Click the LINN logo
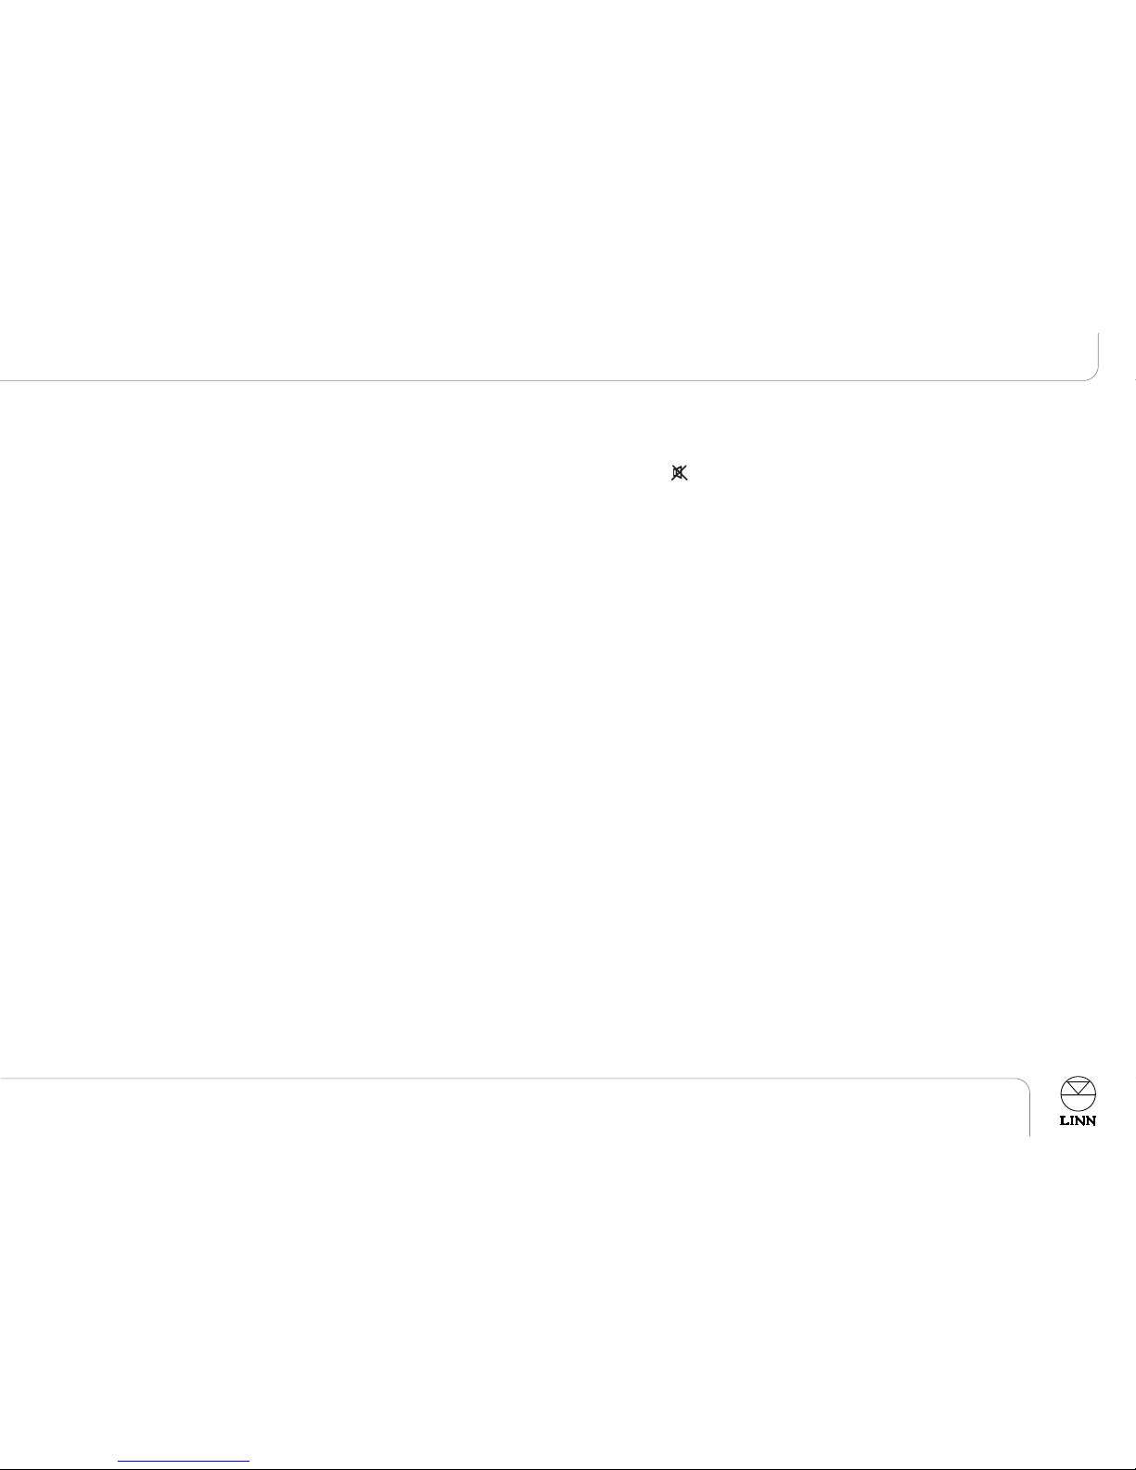Viewport: 1136px width, 1470px height. pyautogui.click(x=1078, y=1102)
